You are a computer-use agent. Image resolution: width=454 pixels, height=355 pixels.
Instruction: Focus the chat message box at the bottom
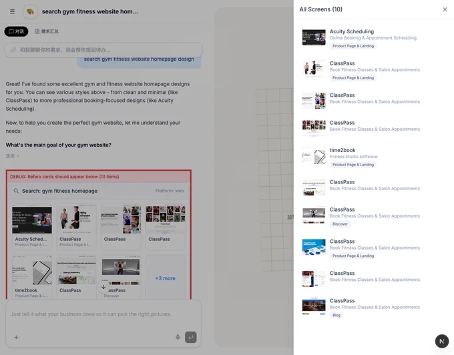103,314
